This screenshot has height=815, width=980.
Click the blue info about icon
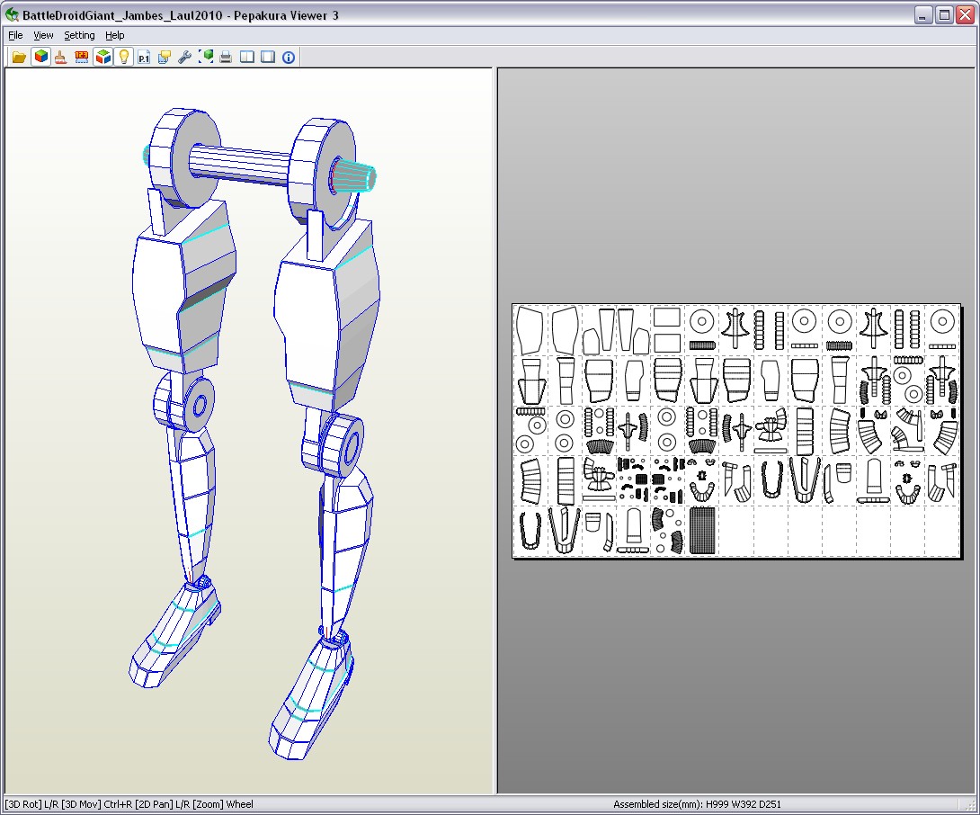coord(289,57)
